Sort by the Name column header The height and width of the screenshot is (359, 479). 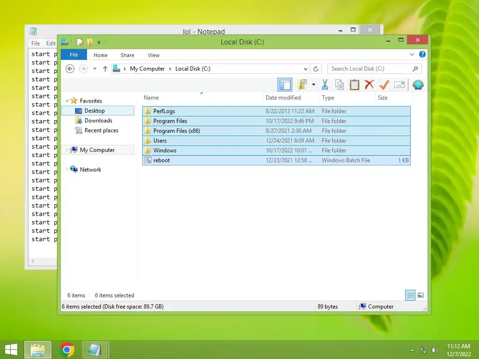202,97
